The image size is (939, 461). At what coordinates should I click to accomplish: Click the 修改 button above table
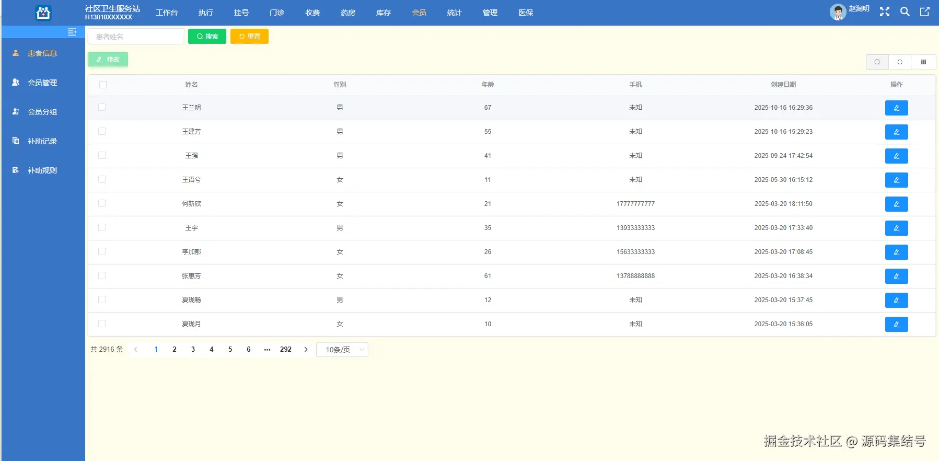coord(108,60)
